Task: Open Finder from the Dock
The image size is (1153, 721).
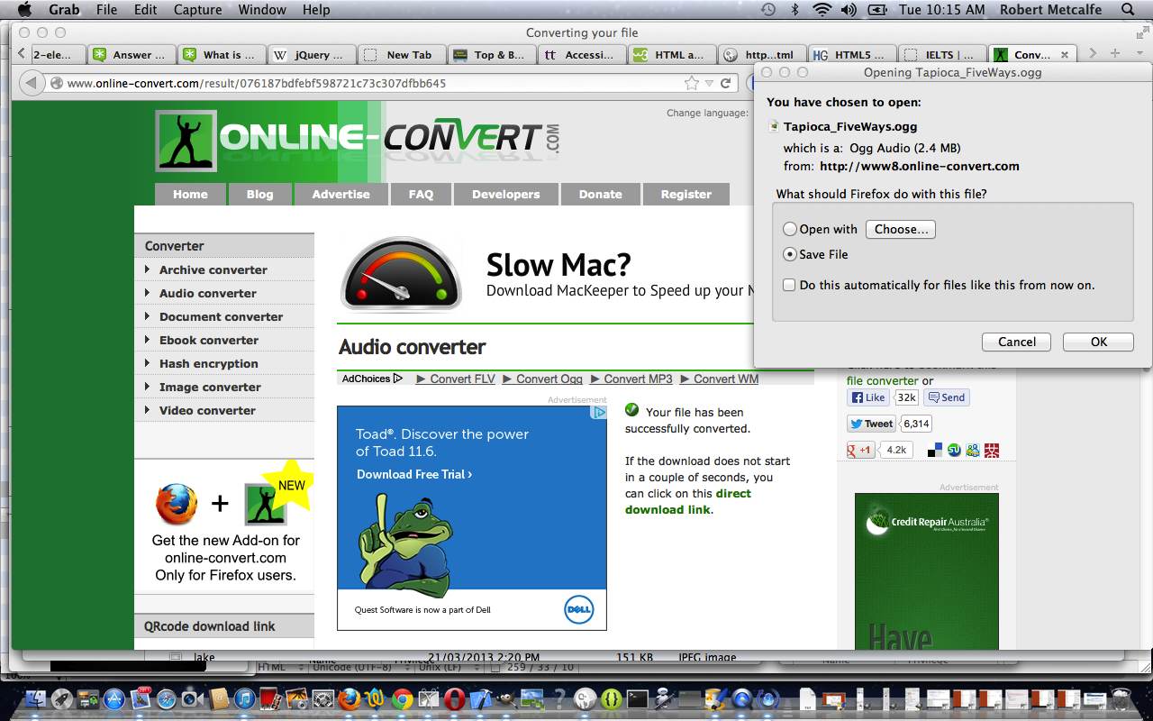Action: click(36, 699)
